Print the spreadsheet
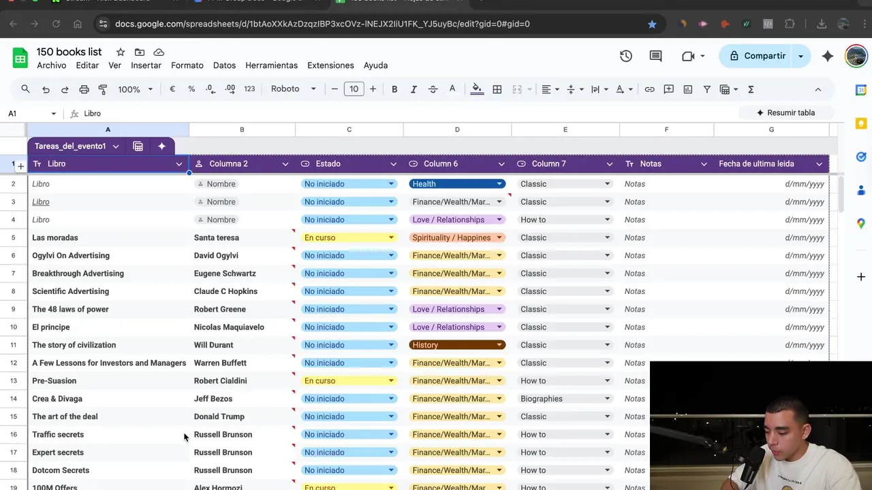Viewport: 872px width, 490px height. pyautogui.click(x=84, y=89)
